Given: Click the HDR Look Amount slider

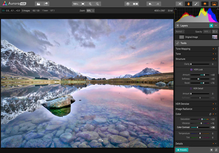Looking at the screenshot, I should [x=200, y=75].
